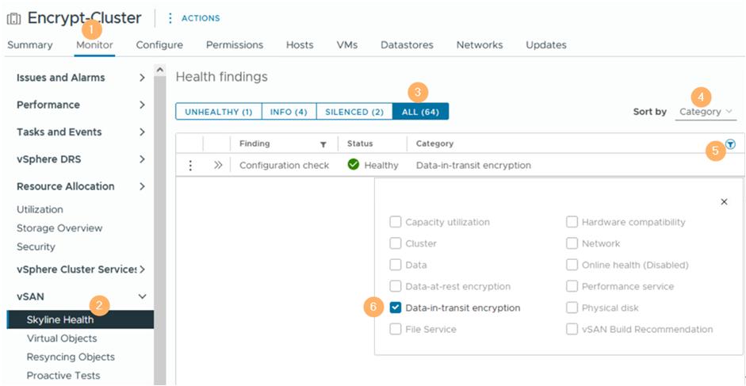Open the Sort by Category dropdown
746x386 pixels.
pos(706,112)
